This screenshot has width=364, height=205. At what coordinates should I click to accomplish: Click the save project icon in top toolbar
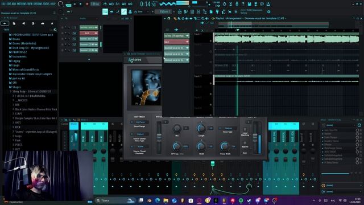click(x=249, y=4)
